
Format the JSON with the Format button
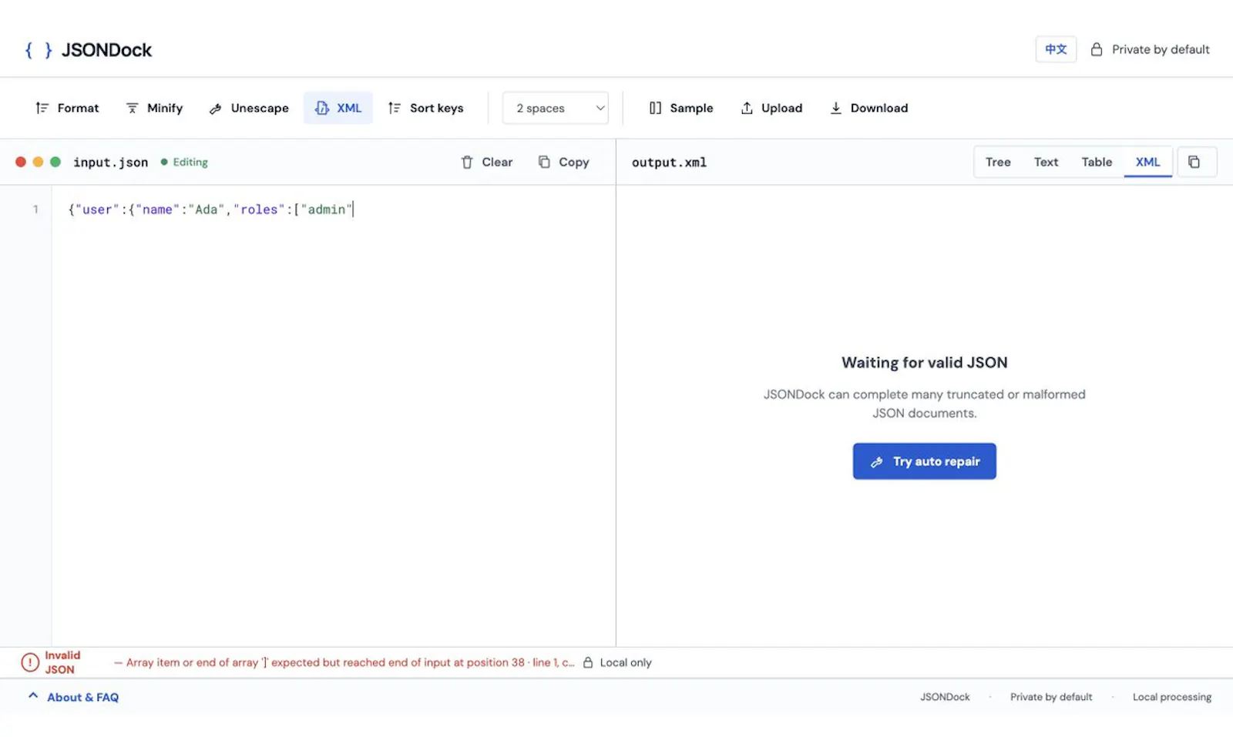[x=68, y=108]
